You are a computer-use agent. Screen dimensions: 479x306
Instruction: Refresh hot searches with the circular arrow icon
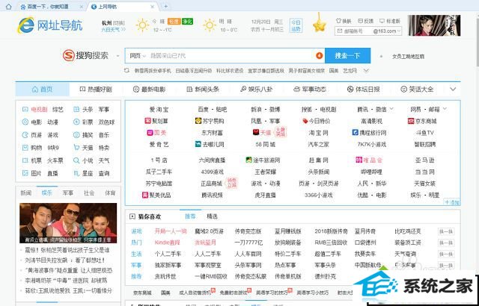pos(126,70)
